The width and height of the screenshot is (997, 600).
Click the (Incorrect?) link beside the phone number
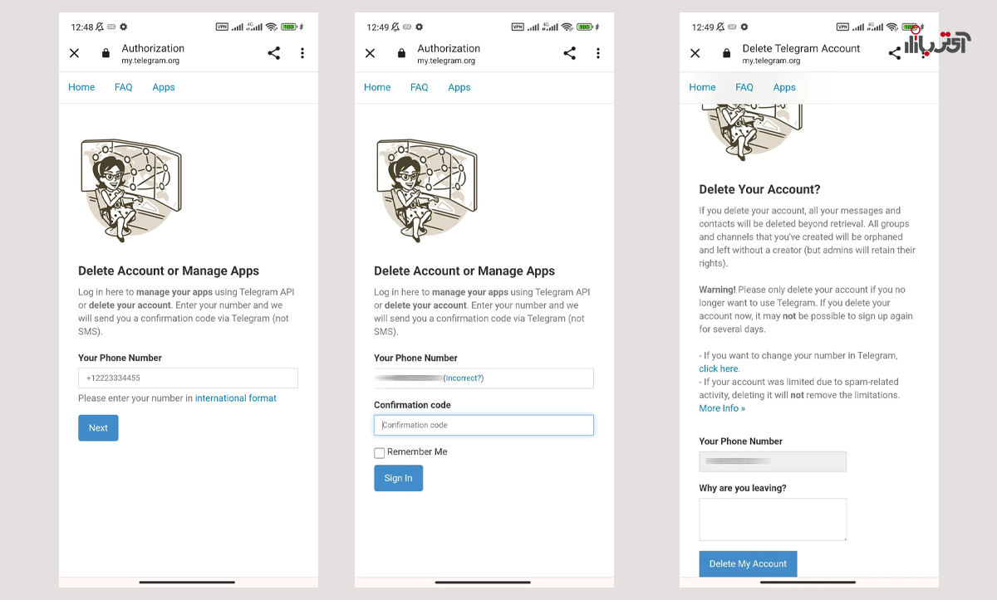[464, 378]
